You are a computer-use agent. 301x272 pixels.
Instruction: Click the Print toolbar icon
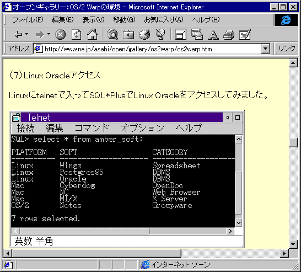point(229,35)
